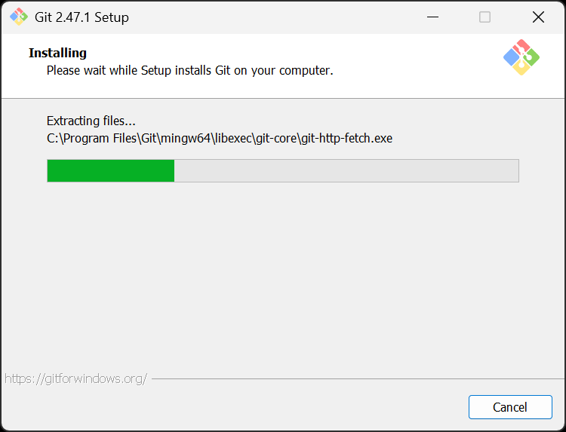The height and width of the screenshot is (432, 566).
Task: Click the "Git 2.47.1 Setup" window title
Action: click(82, 17)
